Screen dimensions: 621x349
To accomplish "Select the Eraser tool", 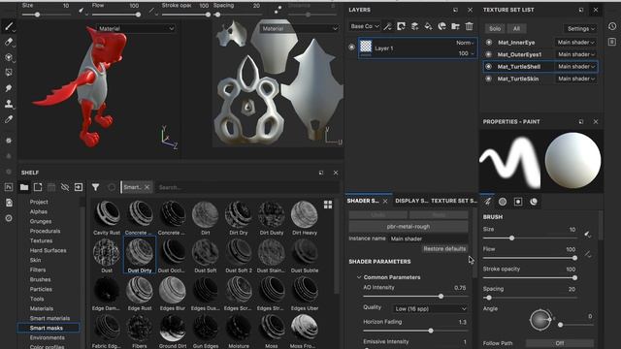I will [x=9, y=42].
